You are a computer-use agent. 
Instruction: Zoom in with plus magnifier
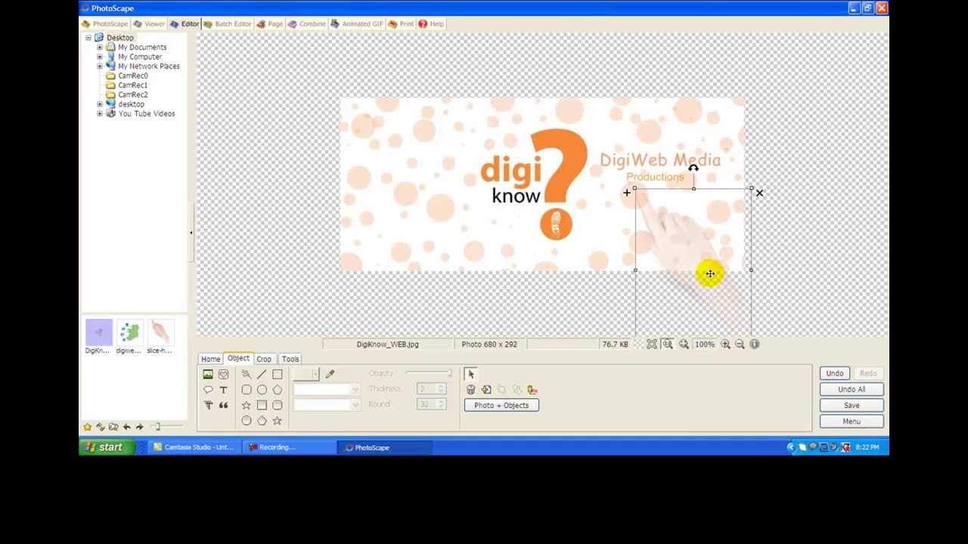[725, 345]
